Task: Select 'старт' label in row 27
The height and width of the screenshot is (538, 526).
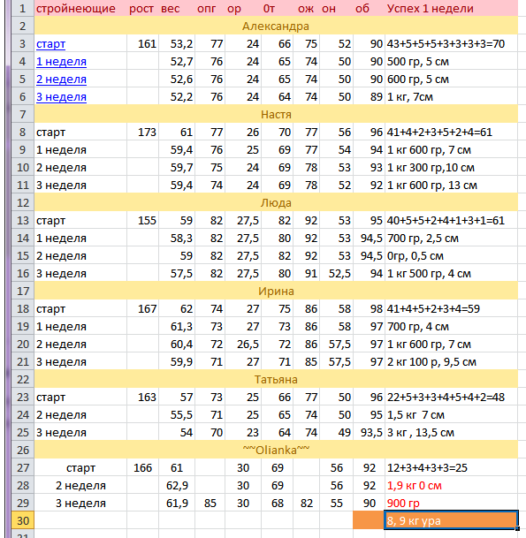Action: click(x=80, y=467)
